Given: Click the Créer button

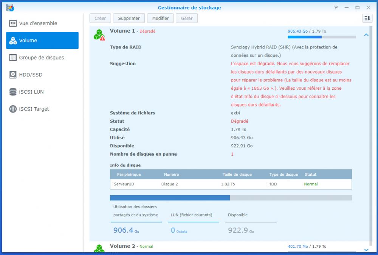Looking at the screenshot, I should click(100, 18).
